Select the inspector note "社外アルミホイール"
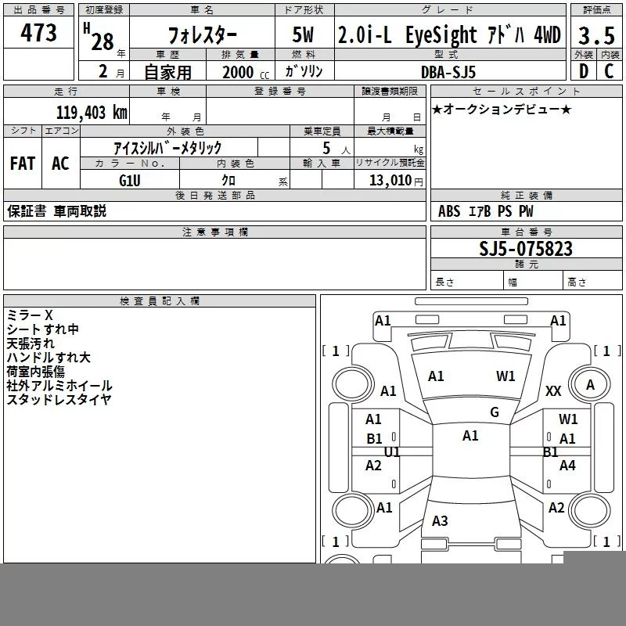Image resolution: width=626 pixels, height=626 pixels. pyautogui.click(x=59, y=385)
